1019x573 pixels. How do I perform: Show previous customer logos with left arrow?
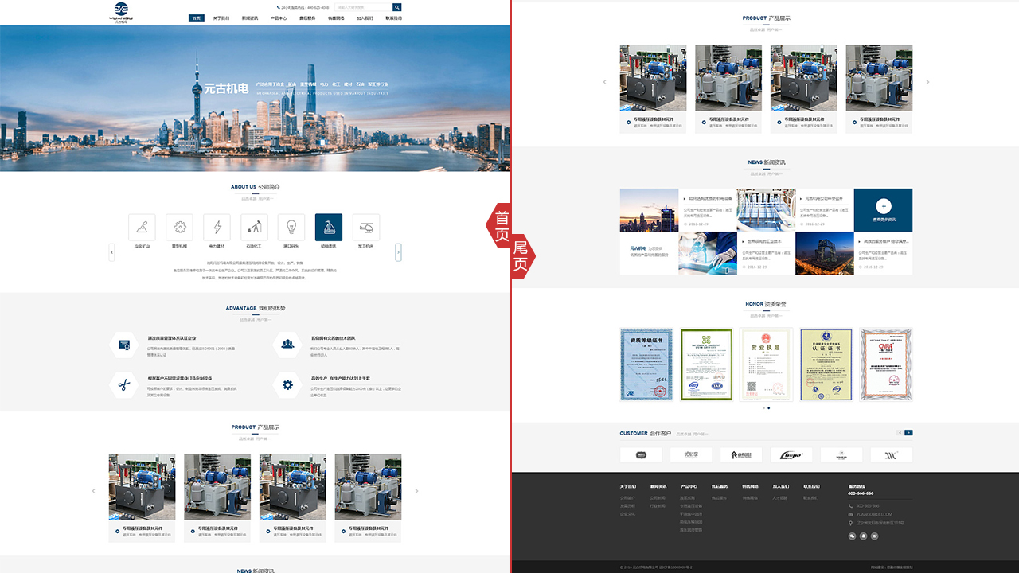point(900,433)
